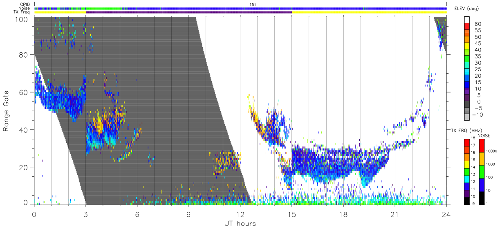Pick yellow 14-15 swatch in TX FRQ colorbar

point(467,164)
